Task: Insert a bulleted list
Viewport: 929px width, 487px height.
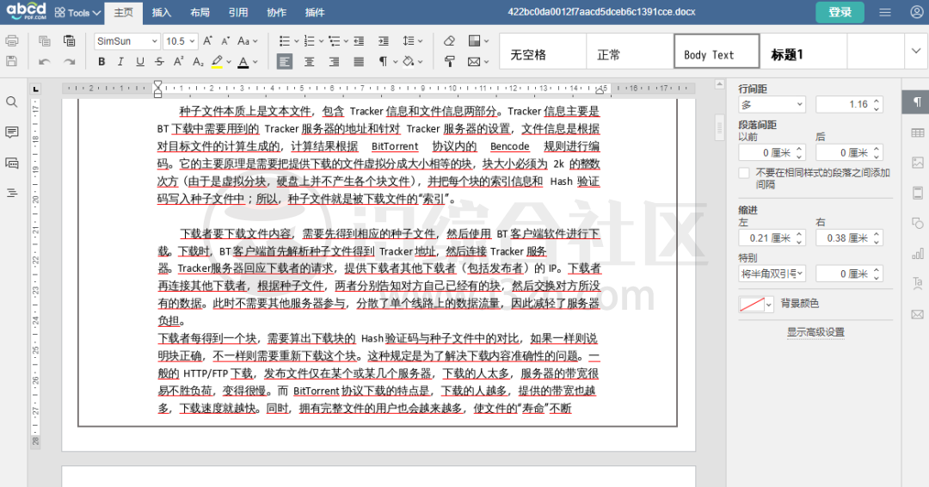Action: pyautogui.click(x=285, y=41)
